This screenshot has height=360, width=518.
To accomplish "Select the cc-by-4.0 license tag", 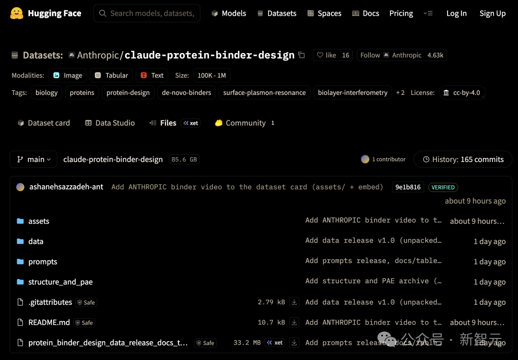I will [462, 93].
